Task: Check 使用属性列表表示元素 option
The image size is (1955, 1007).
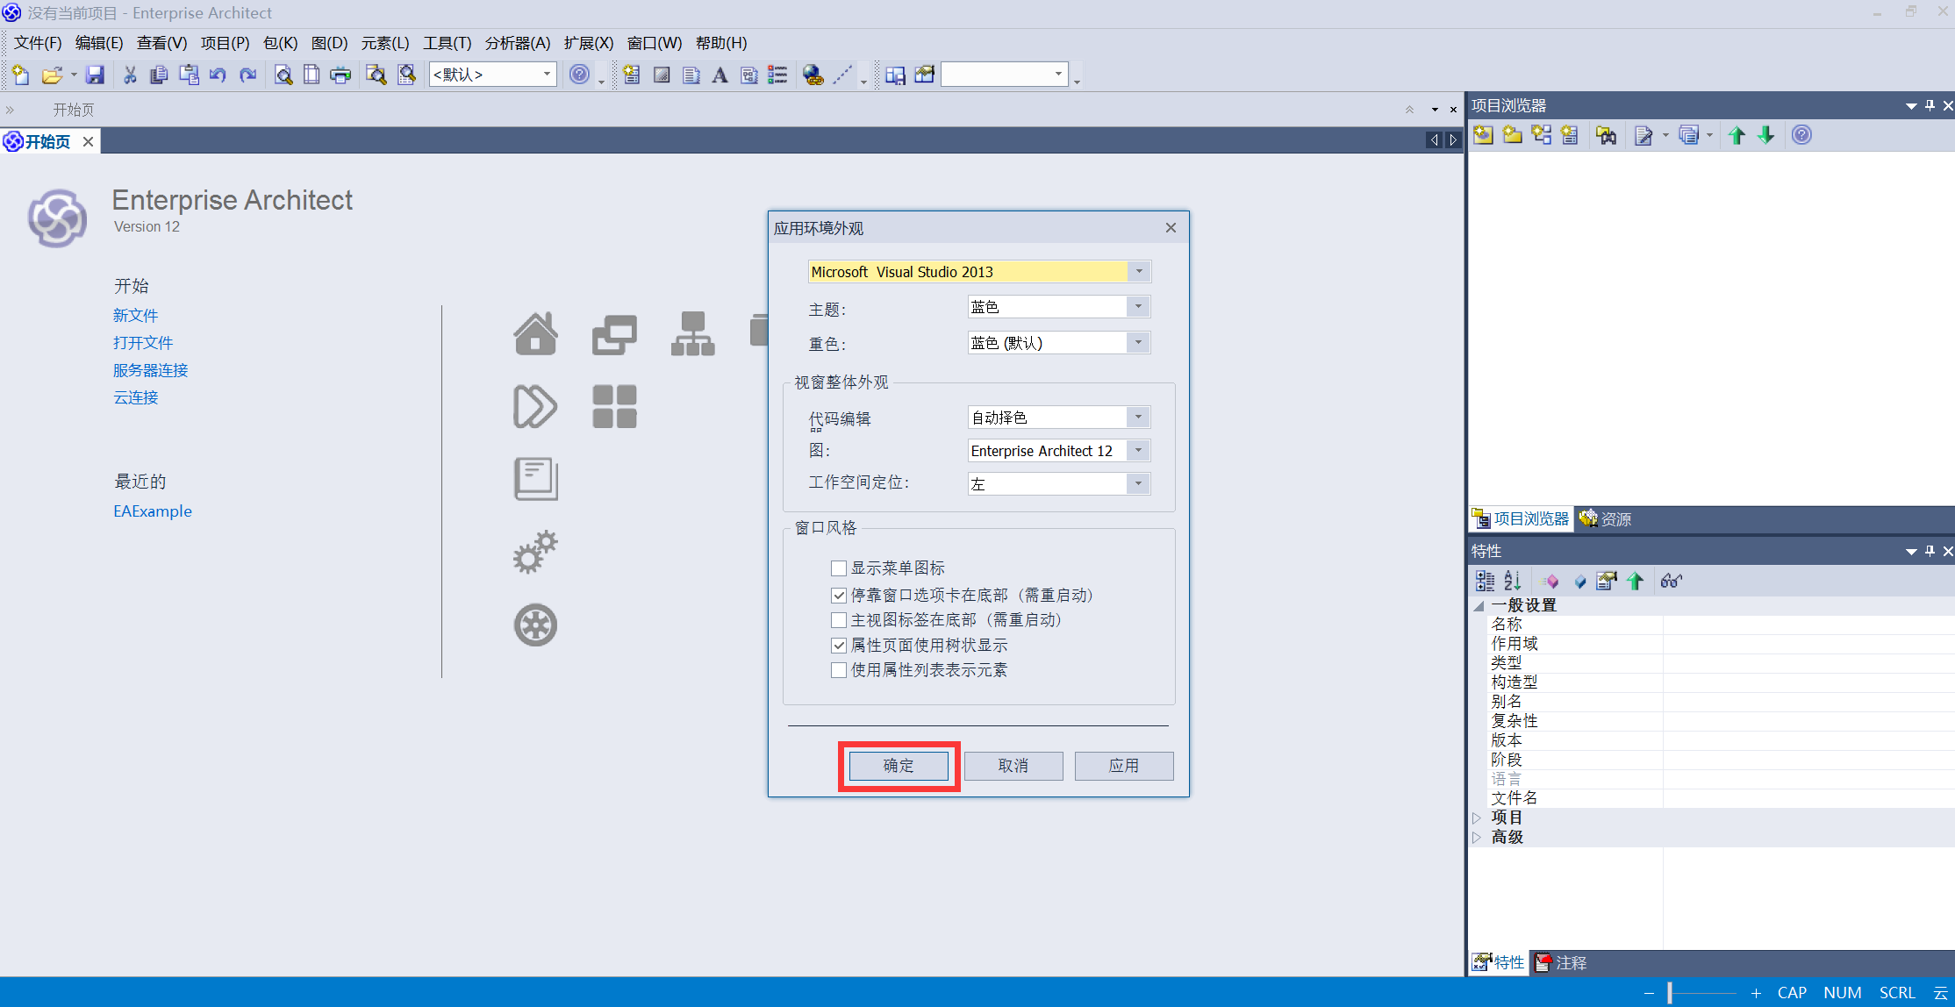Action: 839,670
